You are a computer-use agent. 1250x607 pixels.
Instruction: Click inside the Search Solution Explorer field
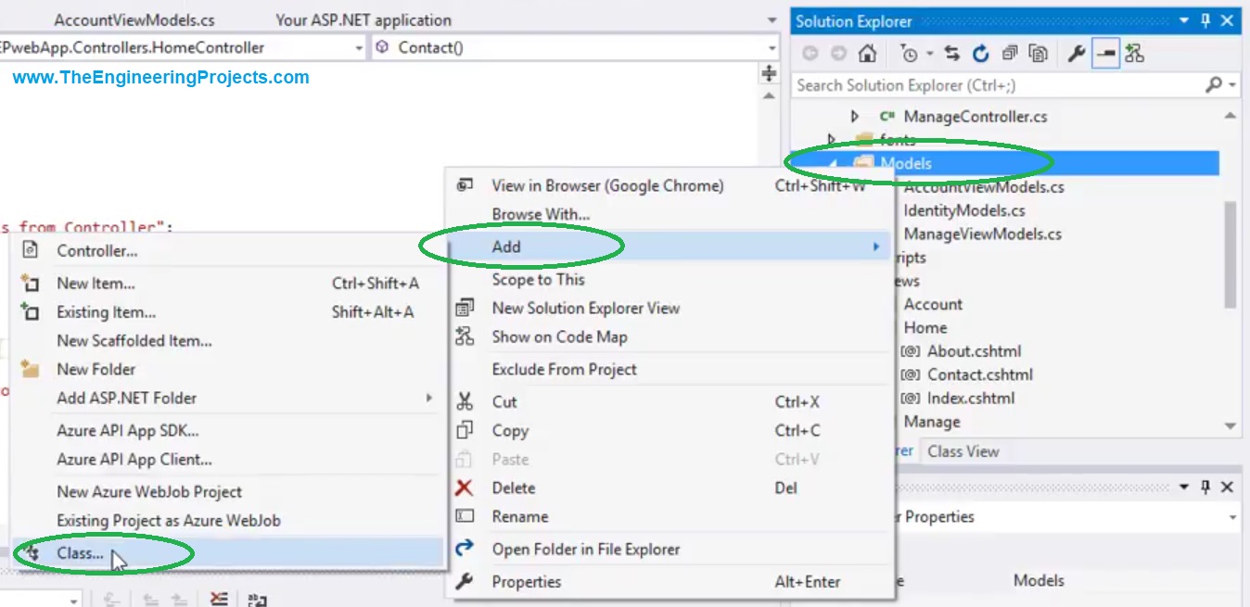(x=974, y=84)
